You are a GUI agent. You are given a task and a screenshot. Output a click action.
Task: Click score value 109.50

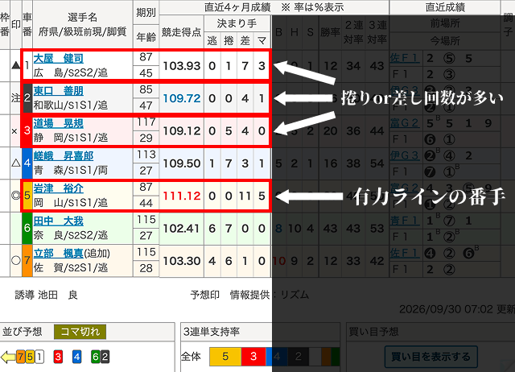(182, 163)
